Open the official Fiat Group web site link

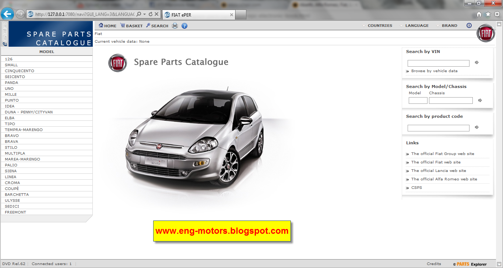[x=443, y=154]
